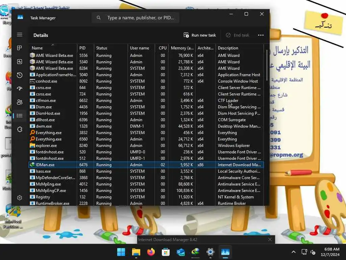Select the dwm.exe process row
Viewport: 346px width, 260px height.
(146, 126)
